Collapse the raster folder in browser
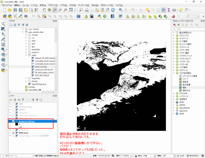The height and width of the screenshot is (158, 205). click(26, 55)
